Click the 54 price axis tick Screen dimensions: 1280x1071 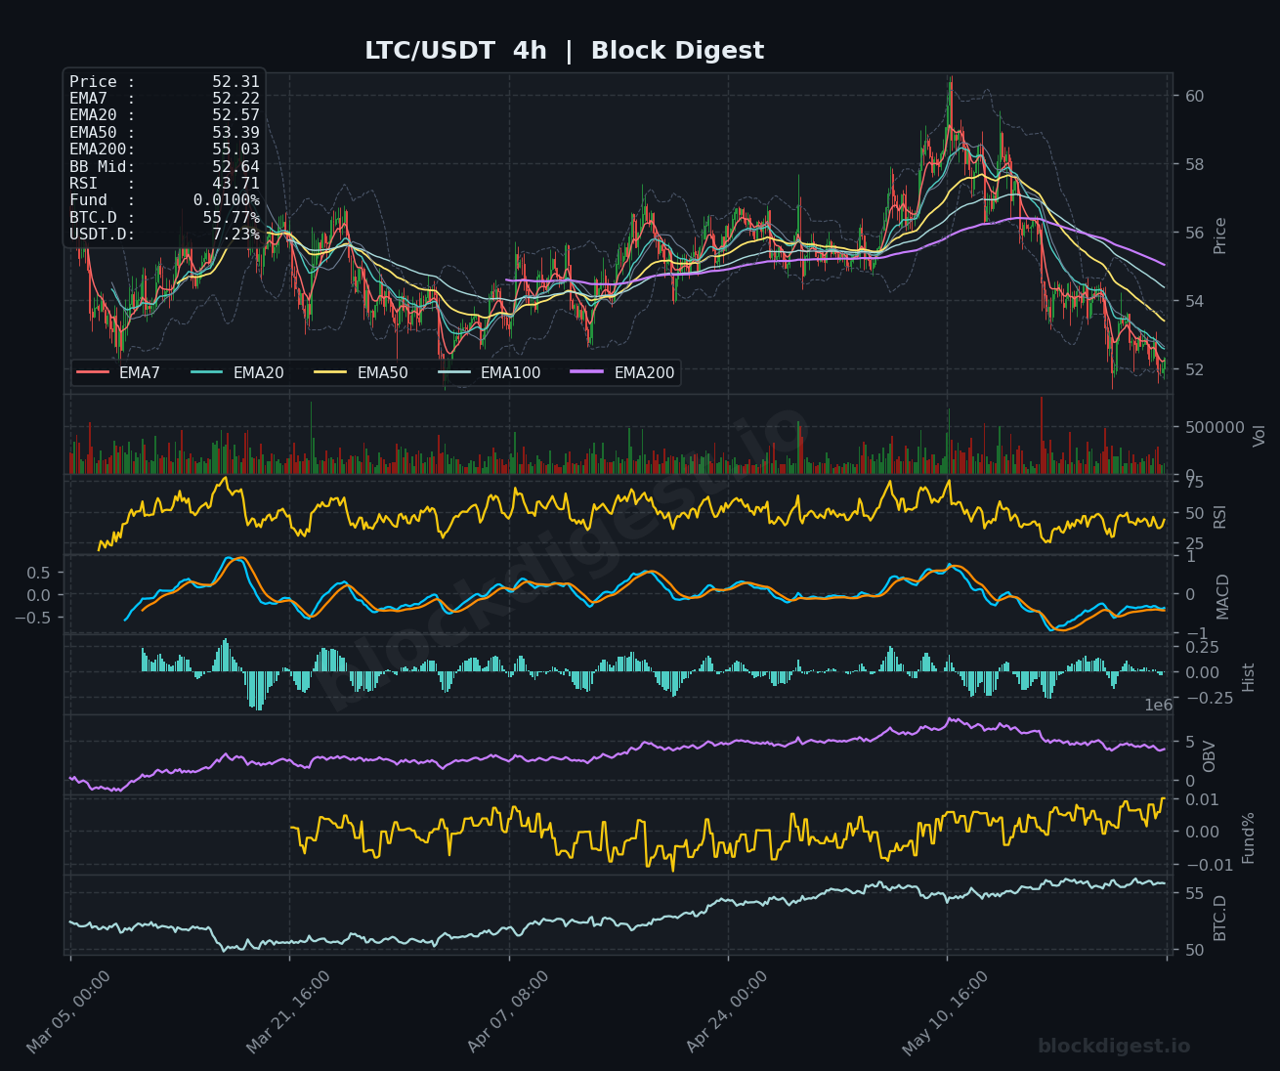[x=1194, y=301]
